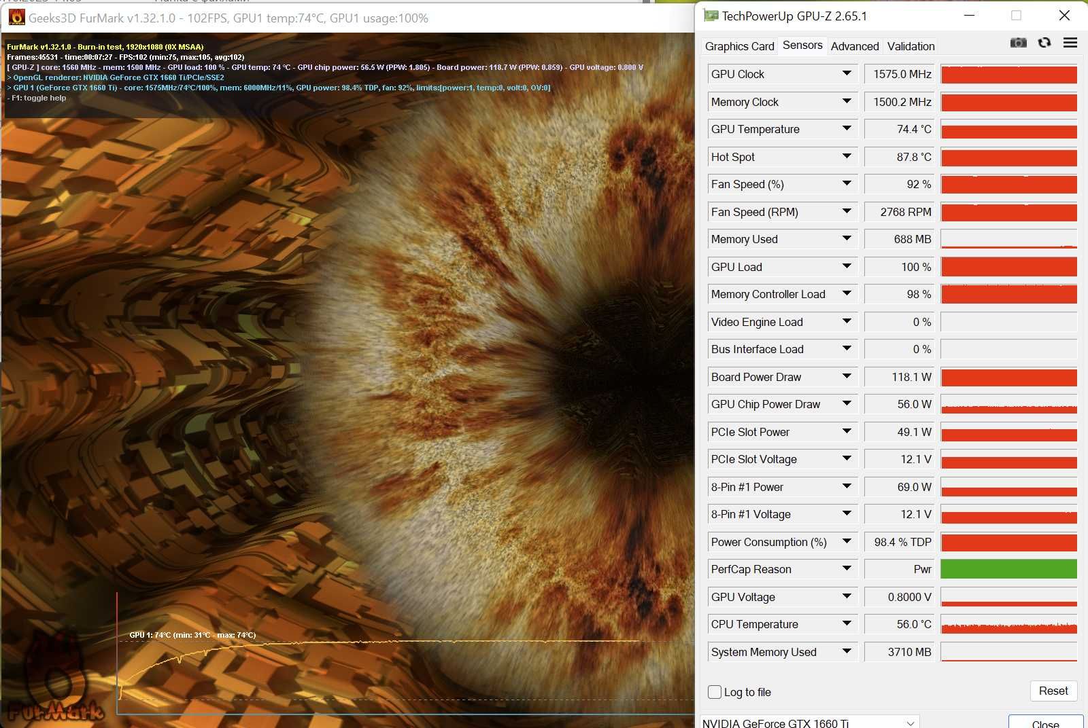Open the PCIe Slot Power dropdown
Viewport: 1088px width, 728px height.
point(847,431)
